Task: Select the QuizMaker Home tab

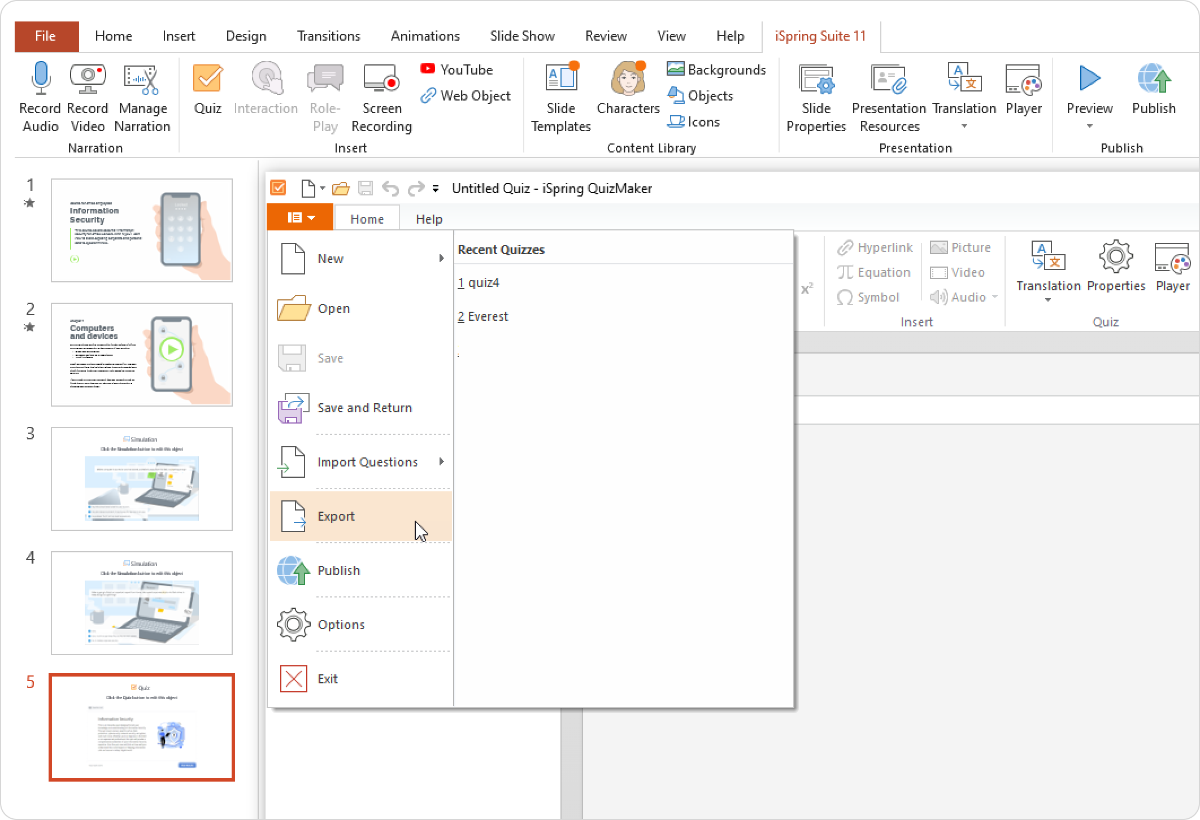Action: (367, 219)
